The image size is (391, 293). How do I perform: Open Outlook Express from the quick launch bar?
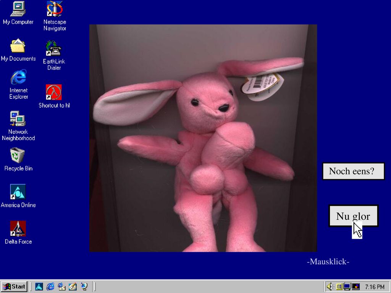pyautogui.click(x=61, y=287)
